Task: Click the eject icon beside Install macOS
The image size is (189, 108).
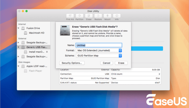Action: 47,52
